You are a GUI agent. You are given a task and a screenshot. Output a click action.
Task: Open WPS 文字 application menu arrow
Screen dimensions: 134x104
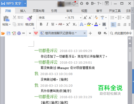coord(25,3)
